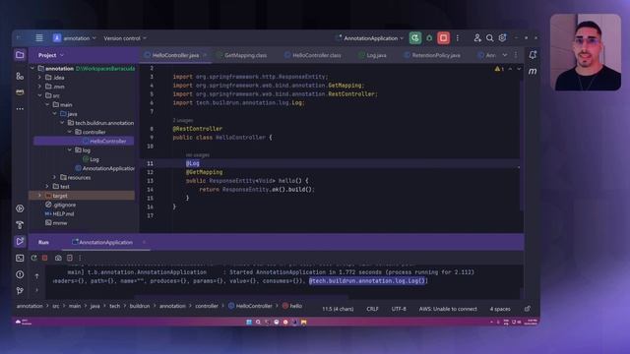Open the Project view dropdown
The width and height of the screenshot is (630, 354).
click(51, 55)
